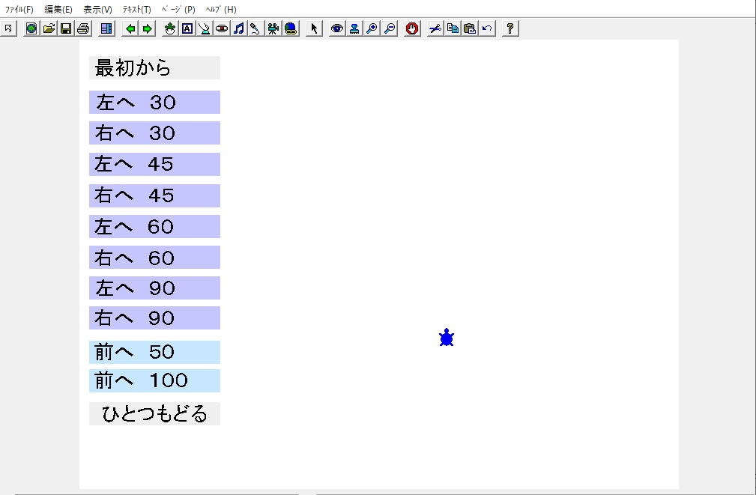Click the question mark help icon
The width and height of the screenshot is (756, 495).
coord(510,28)
